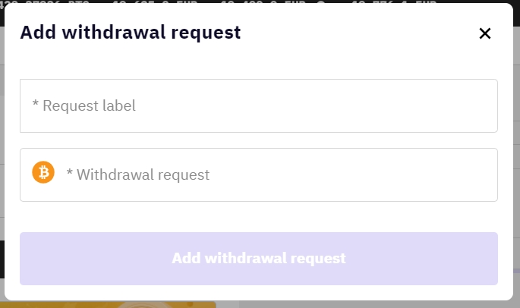
Task: Click the dialog title 'Add withdrawal request'
Action: 130,33
